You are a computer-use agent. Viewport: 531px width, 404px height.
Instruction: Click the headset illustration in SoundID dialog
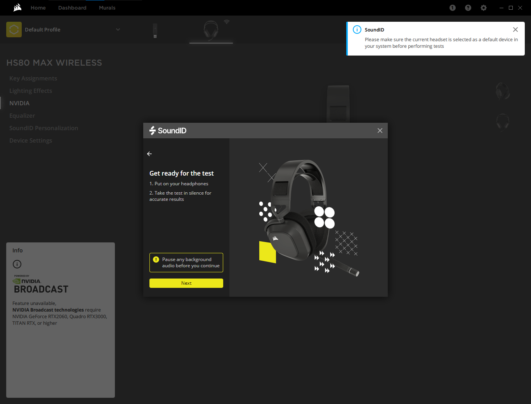(309, 218)
